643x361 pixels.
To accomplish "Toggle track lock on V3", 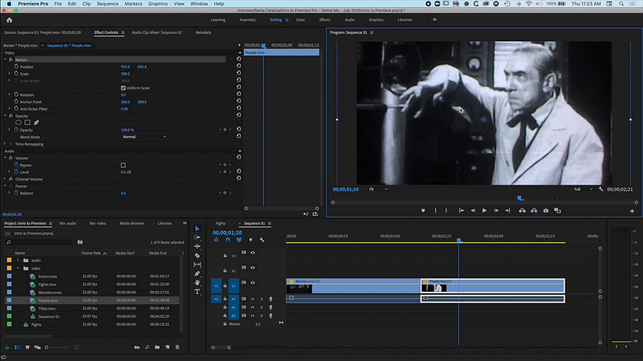I will click(x=225, y=255).
